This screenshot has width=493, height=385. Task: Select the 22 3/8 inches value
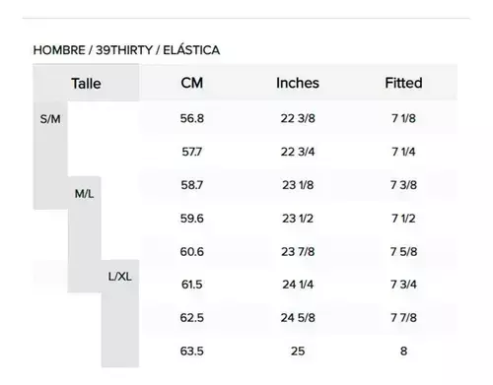pos(298,118)
